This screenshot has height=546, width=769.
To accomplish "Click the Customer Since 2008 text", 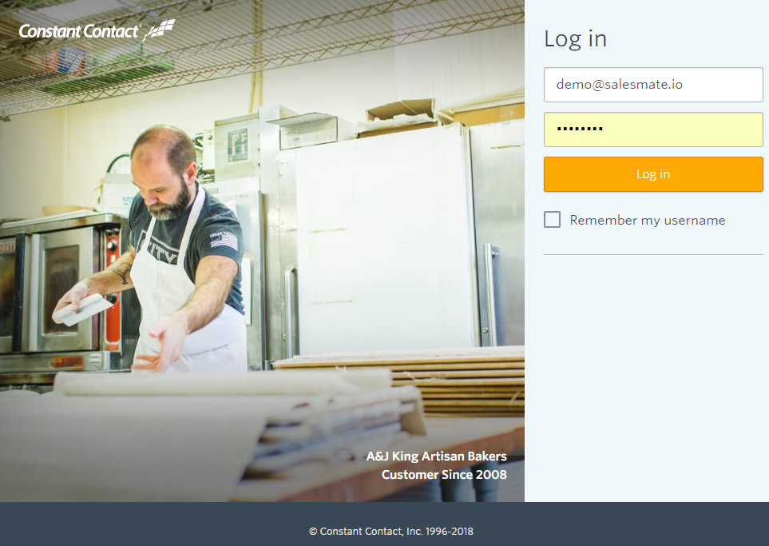I will 444,475.
